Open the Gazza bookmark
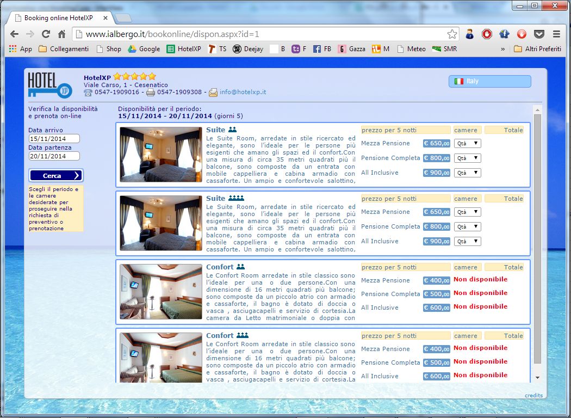The height and width of the screenshot is (418, 571). coord(351,49)
